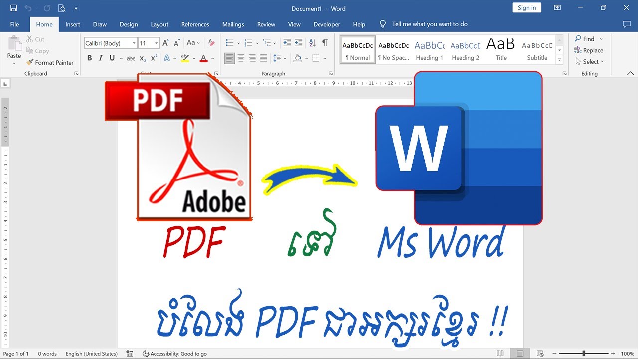Open the Comments icon at ribbon right
Screen dimensions: 638x359
[x=627, y=24]
